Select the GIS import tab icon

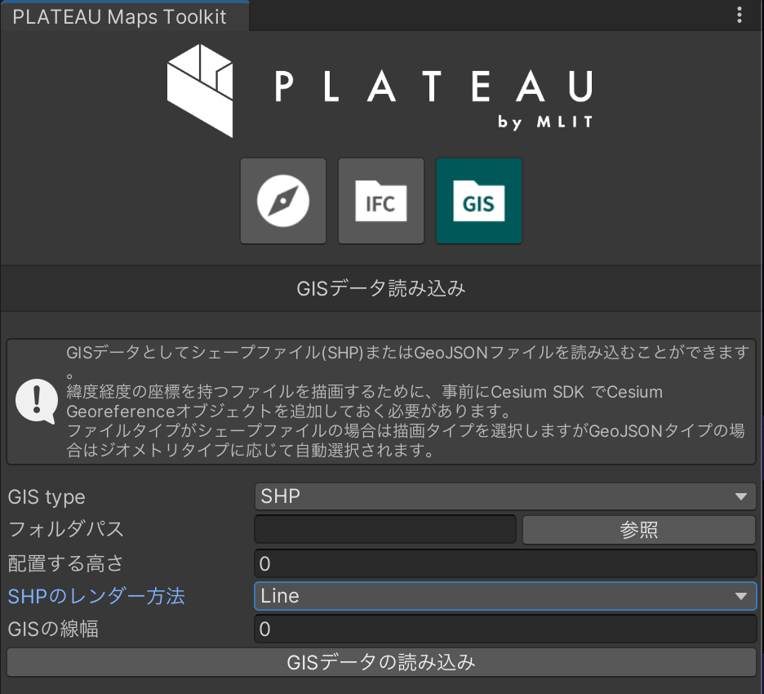[479, 201]
